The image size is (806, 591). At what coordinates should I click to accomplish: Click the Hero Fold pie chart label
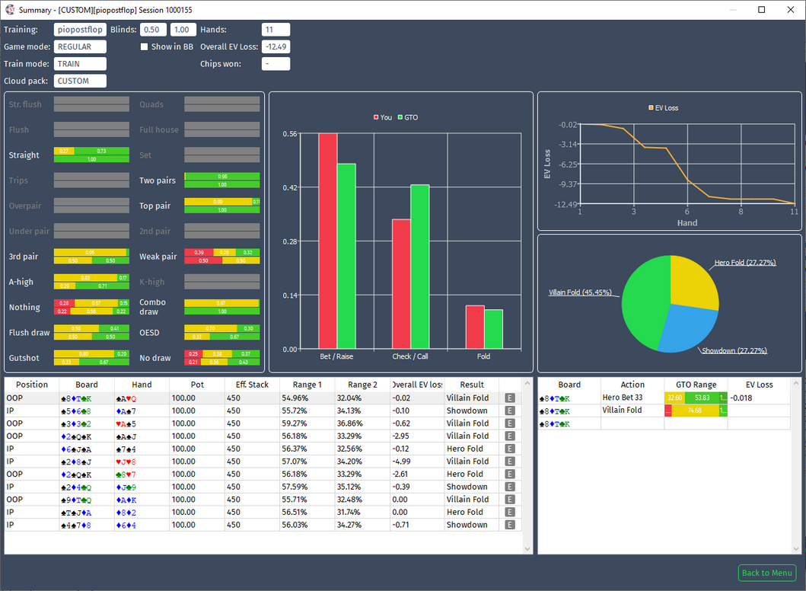(745, 262)
